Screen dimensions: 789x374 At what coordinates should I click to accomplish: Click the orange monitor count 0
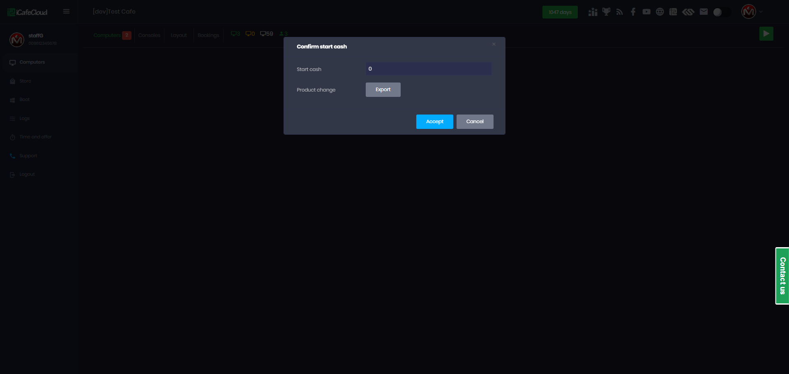click(x=250, y=34)
